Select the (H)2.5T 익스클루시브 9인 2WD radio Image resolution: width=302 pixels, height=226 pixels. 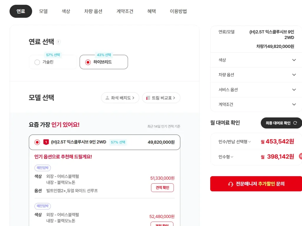(x=37, y=142)
